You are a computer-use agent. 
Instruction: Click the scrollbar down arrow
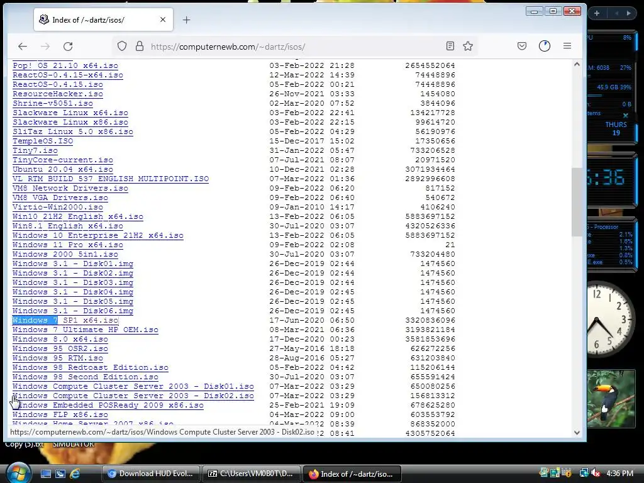(x=577, y=433)
